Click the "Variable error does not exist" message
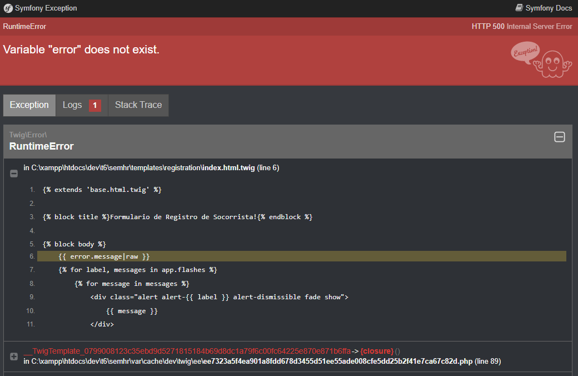The height and width of the screenshot is (376, 578). [x=81, y=50]
